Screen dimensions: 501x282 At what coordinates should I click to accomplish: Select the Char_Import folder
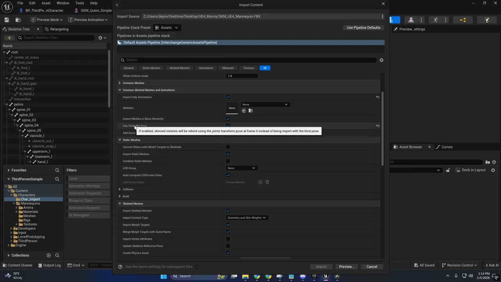point(30,199)
